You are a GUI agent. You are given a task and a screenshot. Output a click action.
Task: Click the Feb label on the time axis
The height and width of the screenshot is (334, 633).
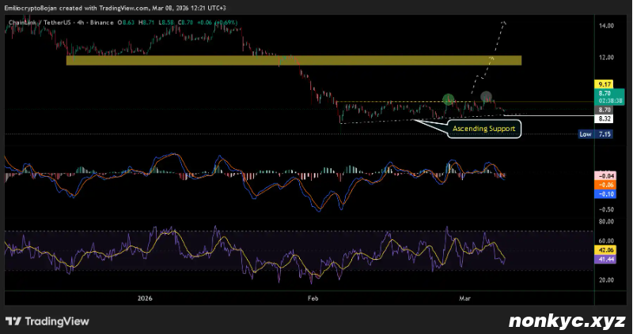tap(313, 298)
